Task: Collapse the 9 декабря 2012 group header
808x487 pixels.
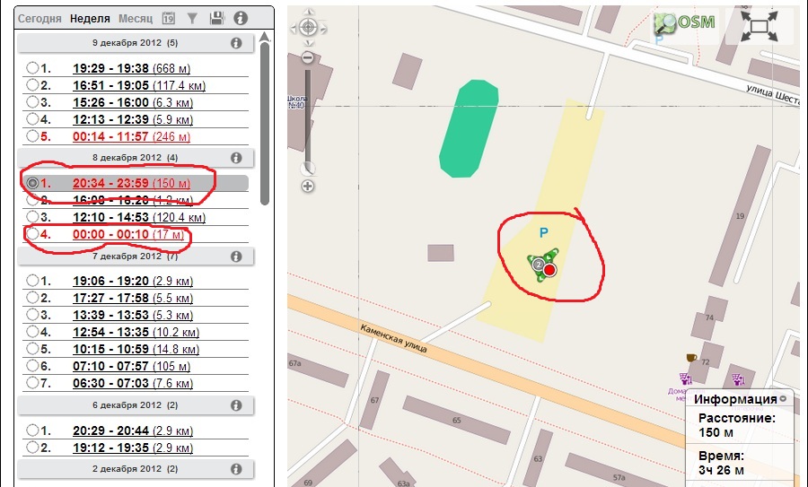Action: [x=135, y=43]
